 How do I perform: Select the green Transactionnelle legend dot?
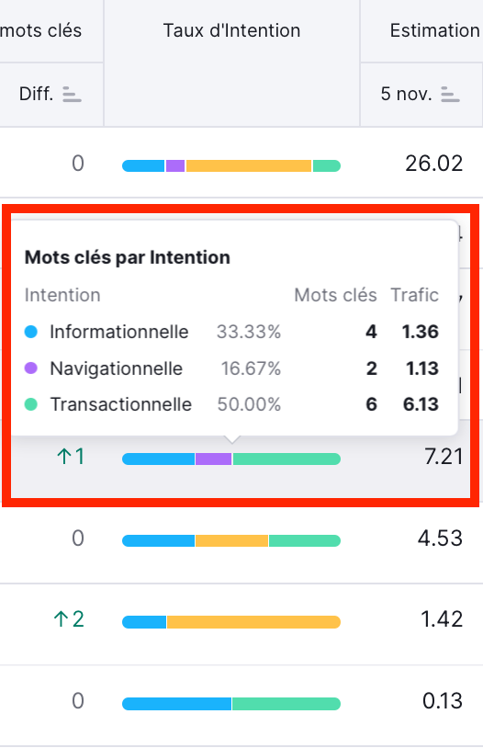(31, 404)
